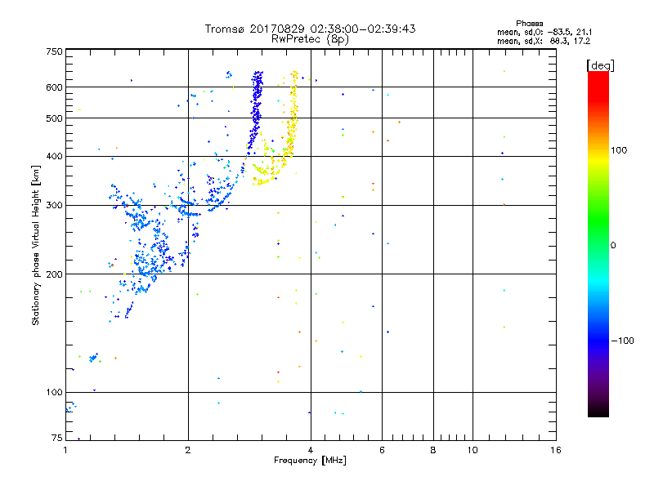Click the "mean, sd,O: -83.5, 21.1" statistics line
Viewport: 654px width, 490px height.
(x=544, y=33)
